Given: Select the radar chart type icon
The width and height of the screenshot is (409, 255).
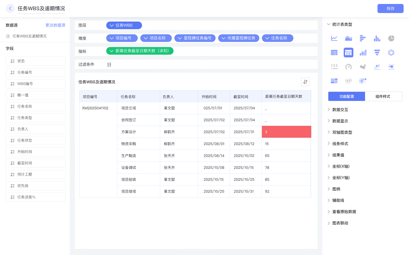Looking at the screenshot, I should tap(391, 52).
